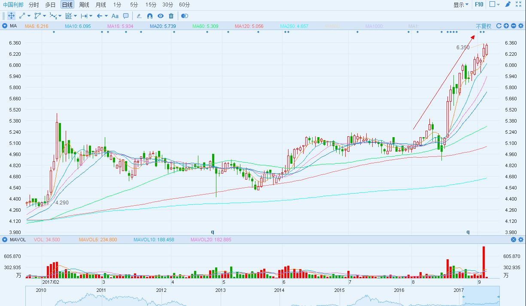This screenshot has width=526, height=306.
Task: Open MA indicator settings gear
Action: point(521,26)
